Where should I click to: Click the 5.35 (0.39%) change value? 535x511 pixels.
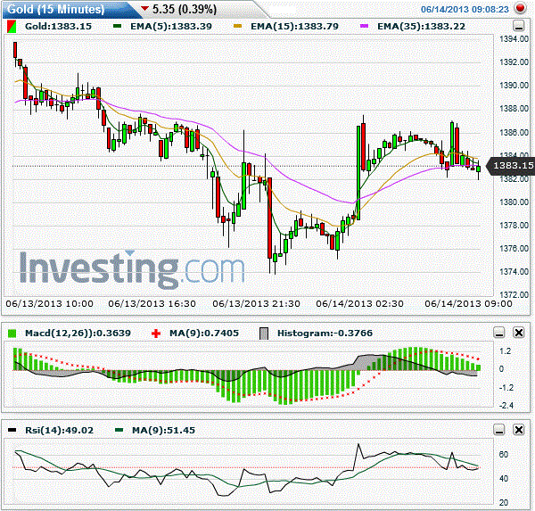coord(185,9)
